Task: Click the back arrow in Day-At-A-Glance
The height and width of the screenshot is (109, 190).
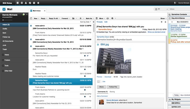Action: coord(172,22)
